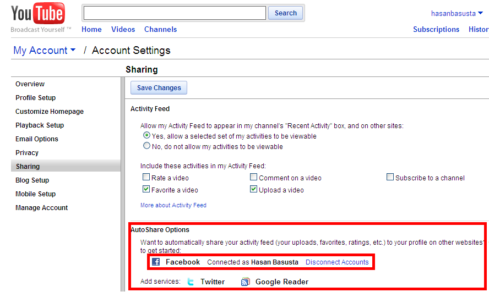Check the Rate a video checkbox
489x292 pixels.
click(146, 178)
